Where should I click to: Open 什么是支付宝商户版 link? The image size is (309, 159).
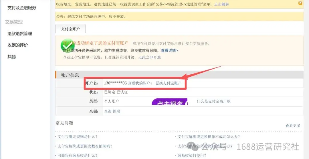coord(214,101)
